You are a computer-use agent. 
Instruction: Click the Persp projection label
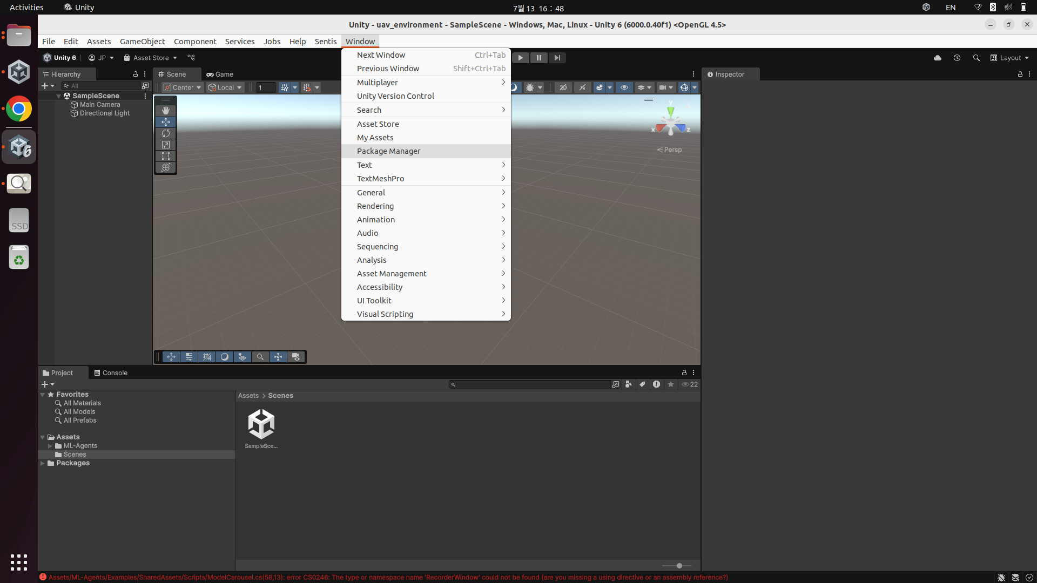[670, 150]
